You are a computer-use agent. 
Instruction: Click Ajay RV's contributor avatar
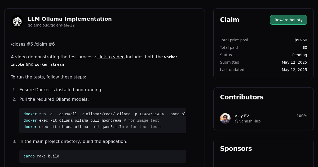[x=225, y=118]
